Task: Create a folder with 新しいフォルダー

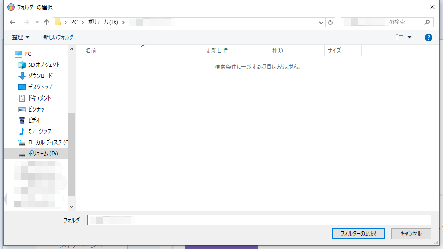Action: pyautogui.click(x=60, y=37)
